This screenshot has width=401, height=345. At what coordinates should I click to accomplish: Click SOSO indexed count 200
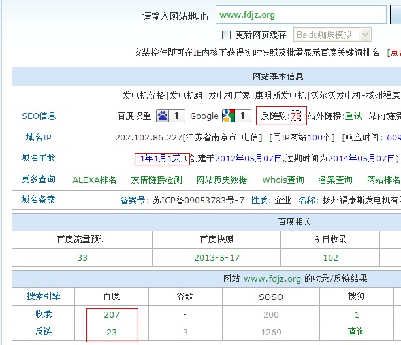[271, 314]
